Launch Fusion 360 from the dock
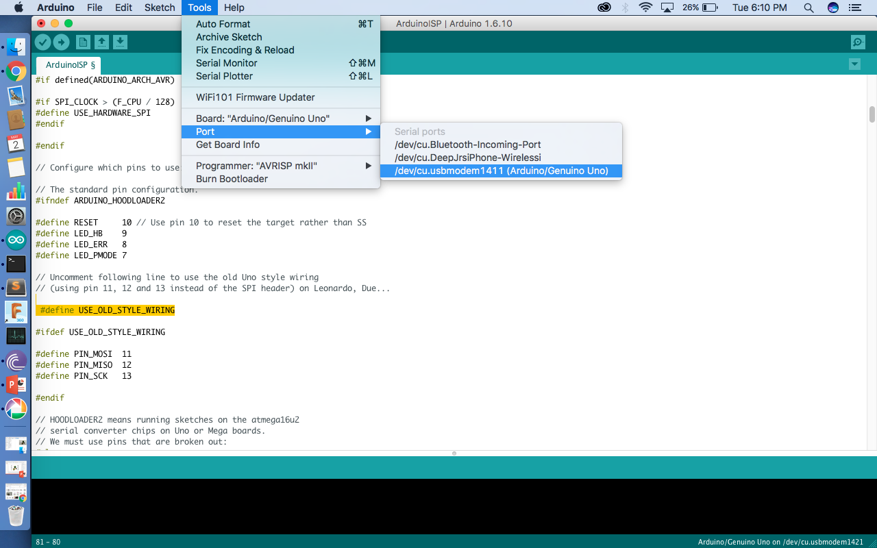Viewport: 877px width, 548px height. click(x=16, y=312)
